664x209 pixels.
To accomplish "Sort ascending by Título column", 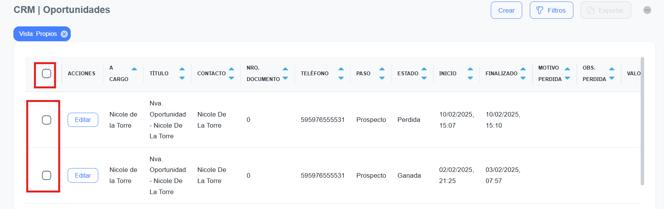I will point(182,69).
